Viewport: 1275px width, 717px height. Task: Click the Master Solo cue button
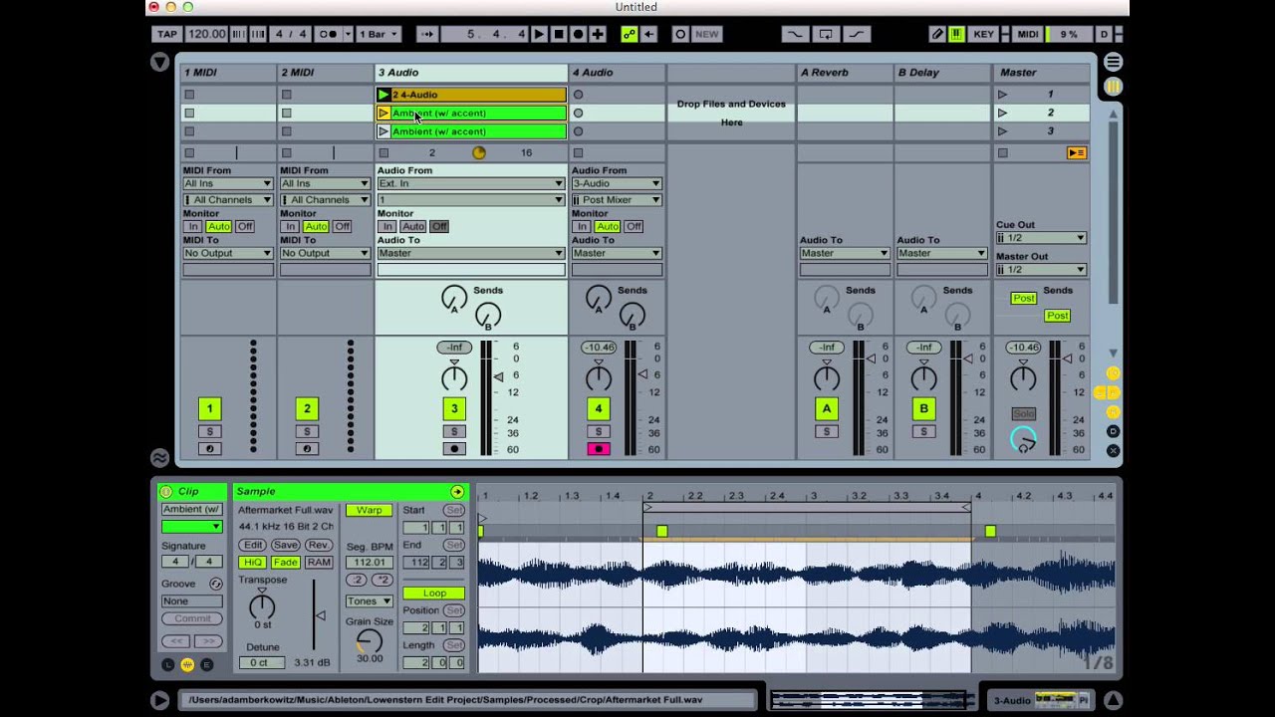coord(1023,413)
